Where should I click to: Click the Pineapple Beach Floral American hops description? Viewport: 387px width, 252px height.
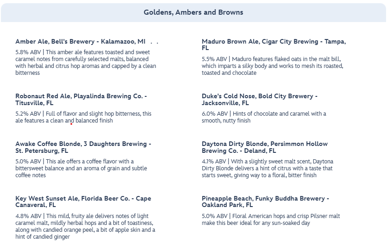271,219
